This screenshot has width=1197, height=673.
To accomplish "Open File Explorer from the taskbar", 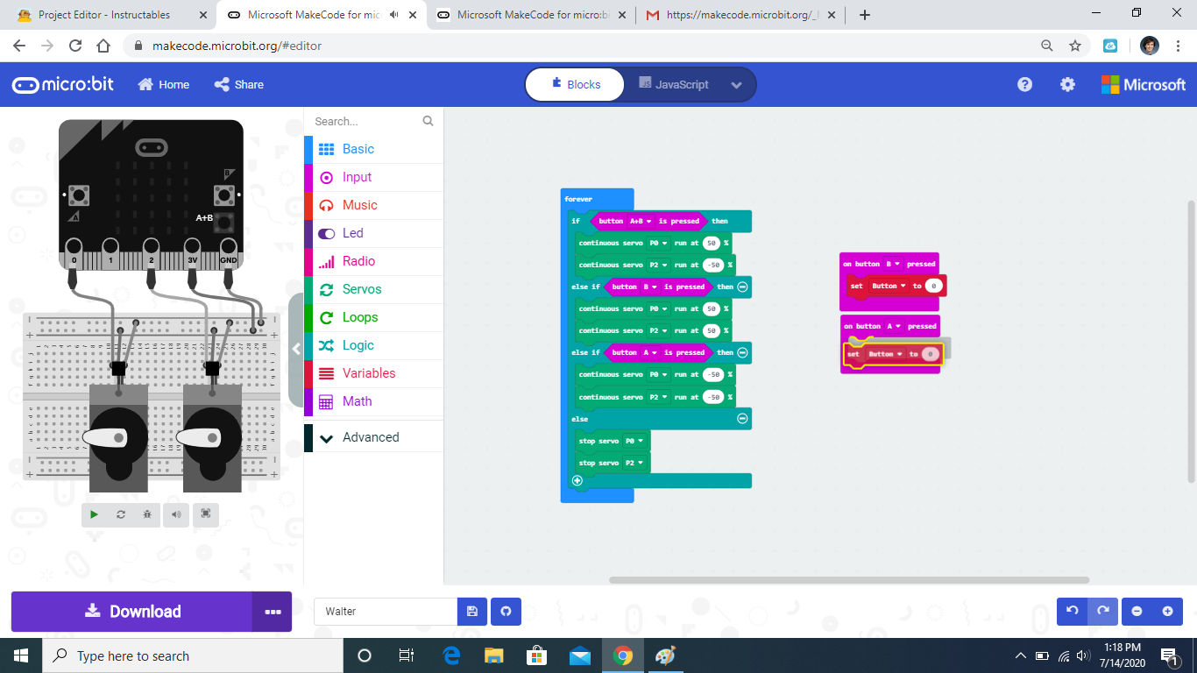I will tap(494, 655).
